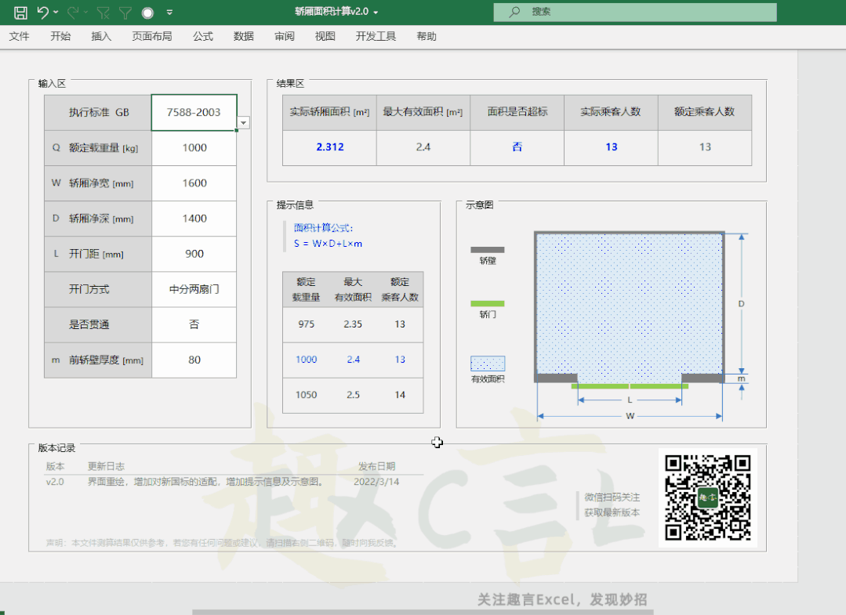The image size is (846, 615).
Task: Click the 搜索 search box
Action: click(x=635, y=12)
